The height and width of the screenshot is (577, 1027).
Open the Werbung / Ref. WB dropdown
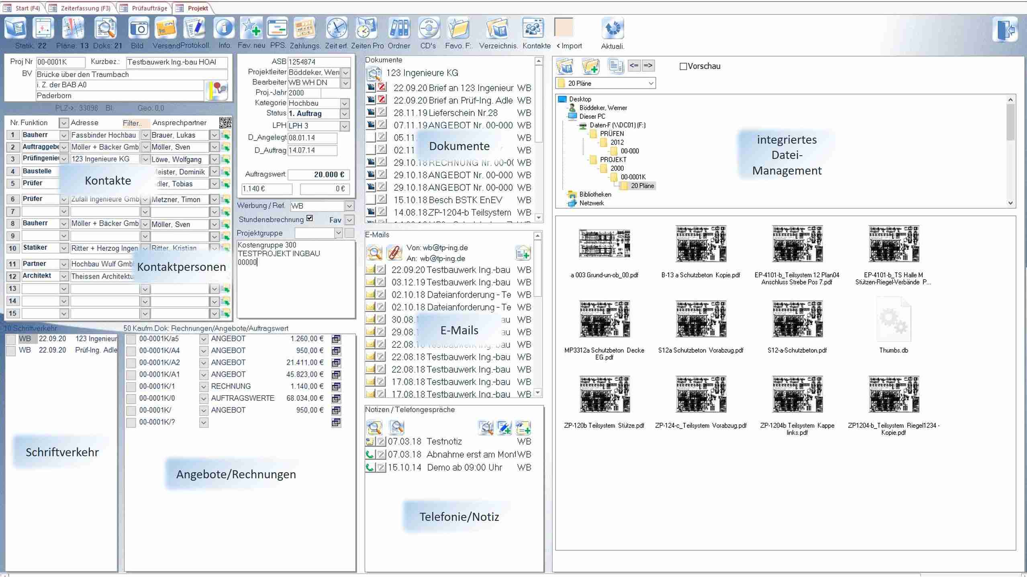[x=349, y=206]
